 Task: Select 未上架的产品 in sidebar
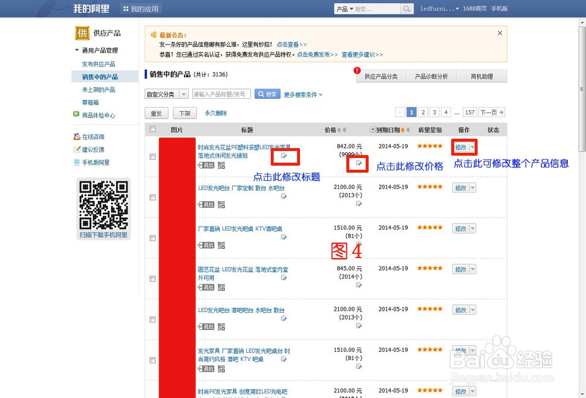coord(98,90)
